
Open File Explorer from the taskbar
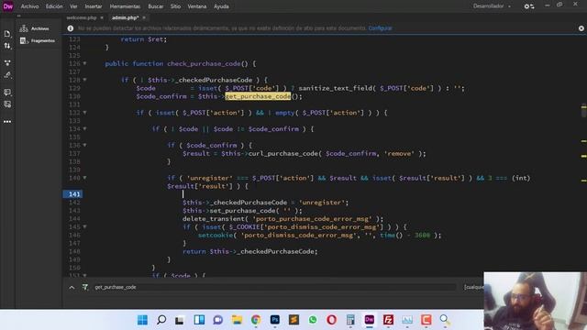click(x=237, y=320)
